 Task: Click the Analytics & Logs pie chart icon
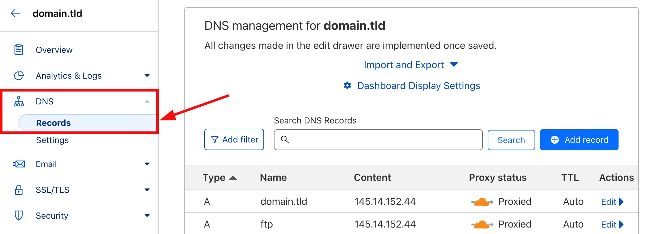click(x=19, y=76)
